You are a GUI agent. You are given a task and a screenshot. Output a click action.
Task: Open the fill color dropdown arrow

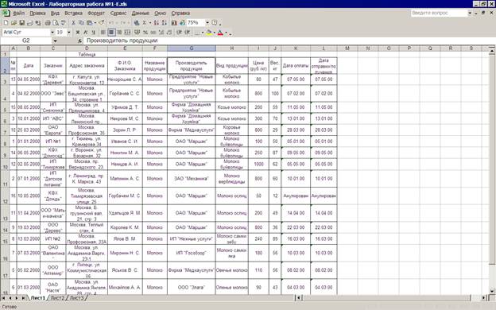click(x=214, y=33)
